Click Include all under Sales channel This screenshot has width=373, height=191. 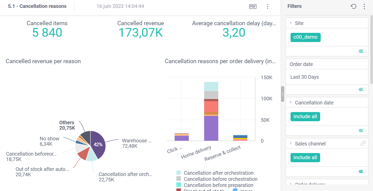(x=305, y=158)
